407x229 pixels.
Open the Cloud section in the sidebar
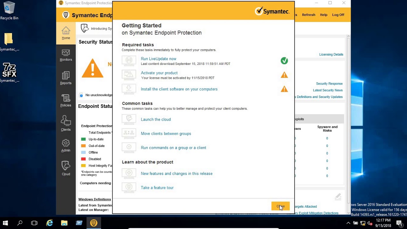coord(66,168)
